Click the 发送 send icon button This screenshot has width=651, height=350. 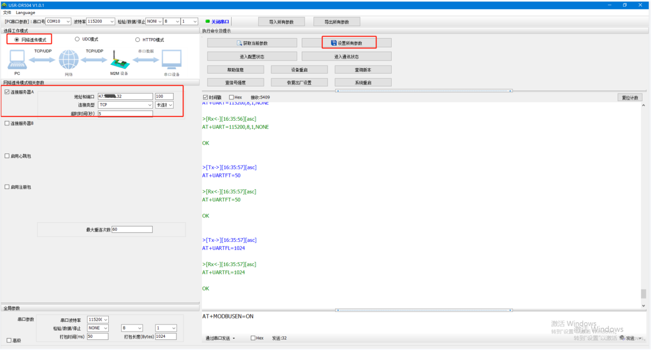[x=623, y=338]
